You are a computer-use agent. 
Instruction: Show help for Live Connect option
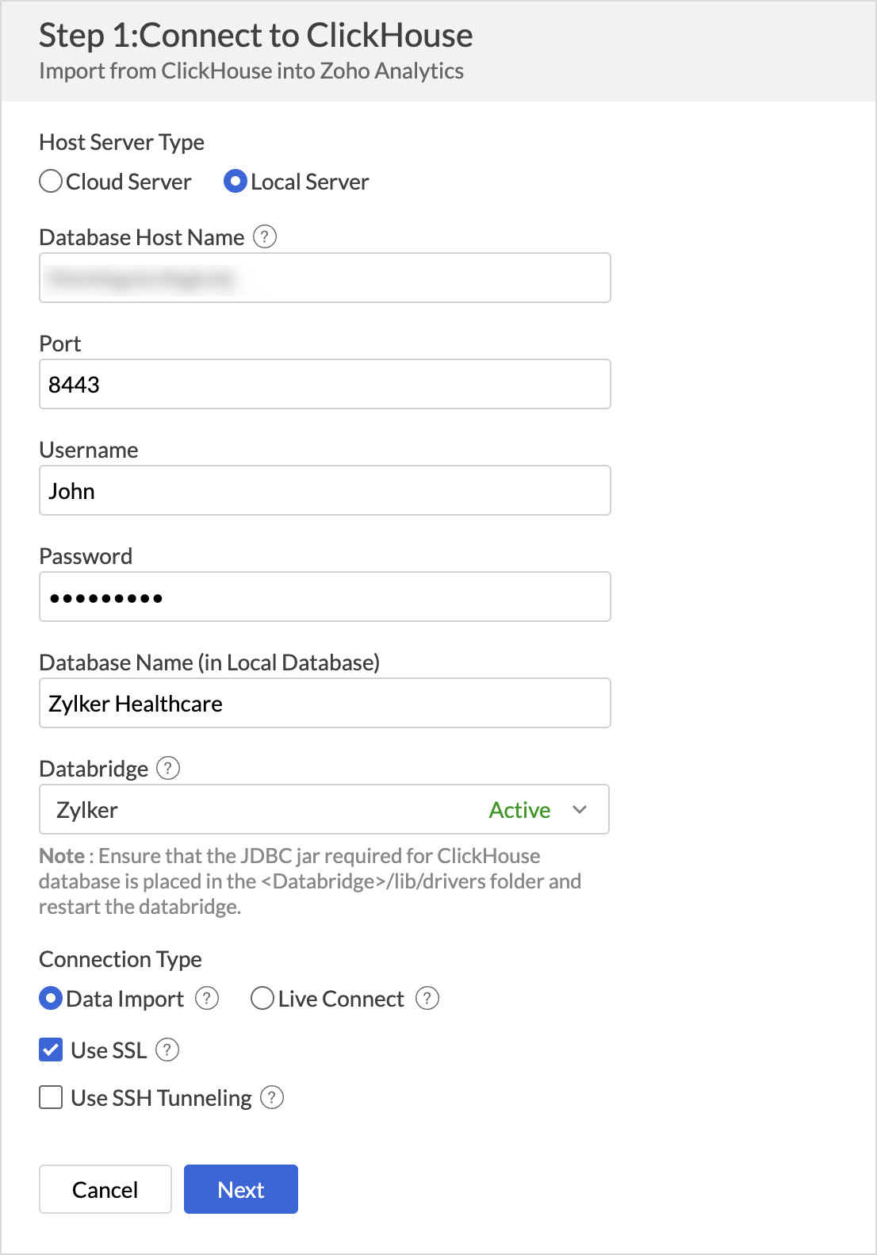(x=427, y=998)
